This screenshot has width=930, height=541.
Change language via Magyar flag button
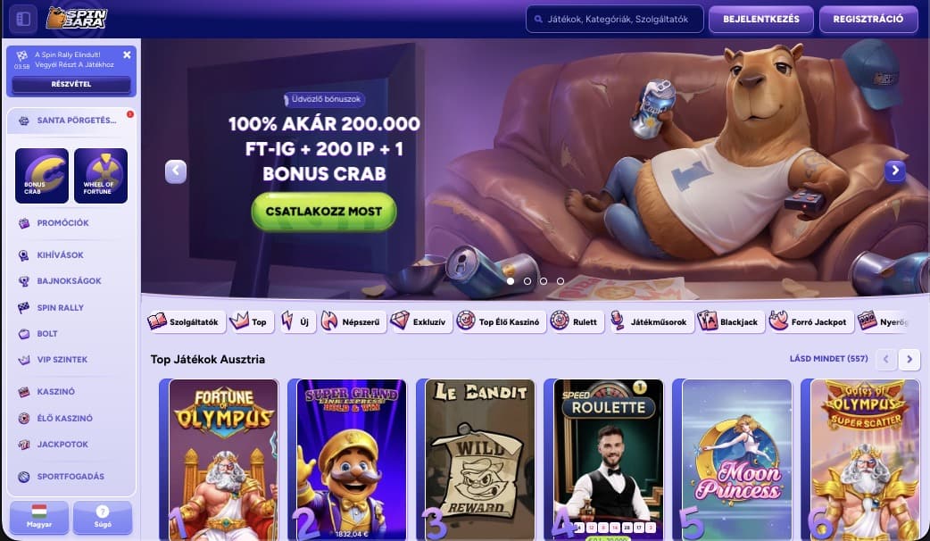(x=39, y=517)
